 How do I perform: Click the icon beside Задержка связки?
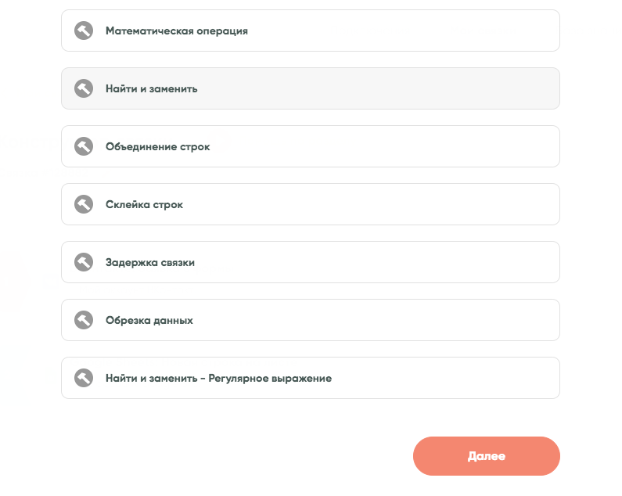coord(84,262)
